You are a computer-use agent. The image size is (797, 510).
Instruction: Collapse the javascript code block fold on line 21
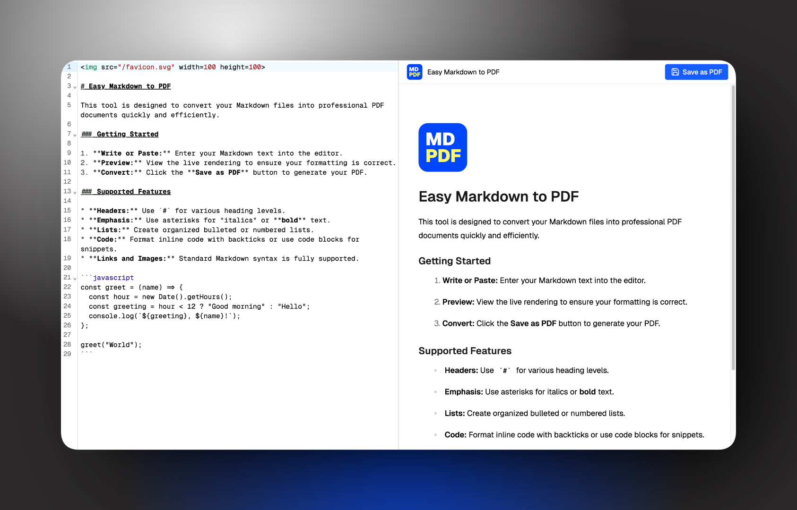[x=75, y=278]
